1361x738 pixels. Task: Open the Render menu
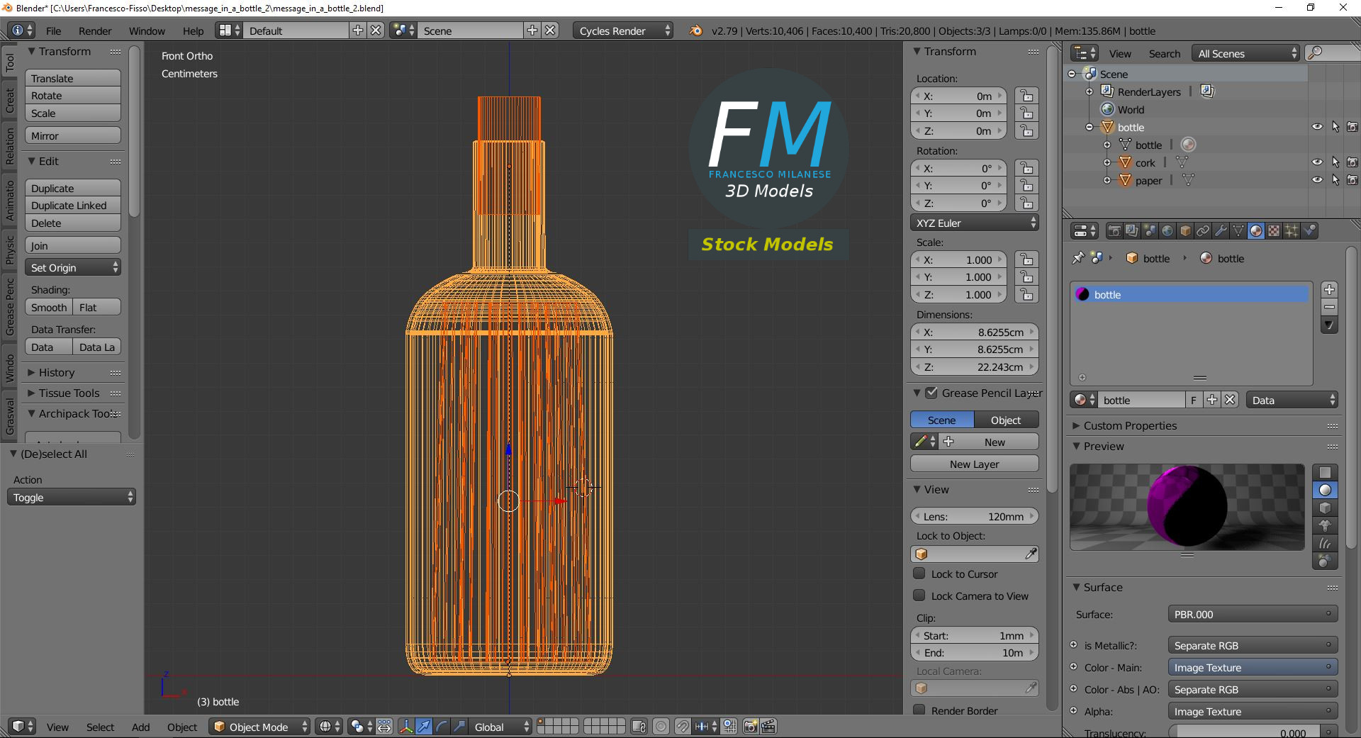pyautogui.click(x=95, y=30)
